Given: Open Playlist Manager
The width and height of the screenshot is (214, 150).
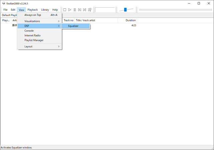Looking at the screenshot, I should click(x=40, y=40).
